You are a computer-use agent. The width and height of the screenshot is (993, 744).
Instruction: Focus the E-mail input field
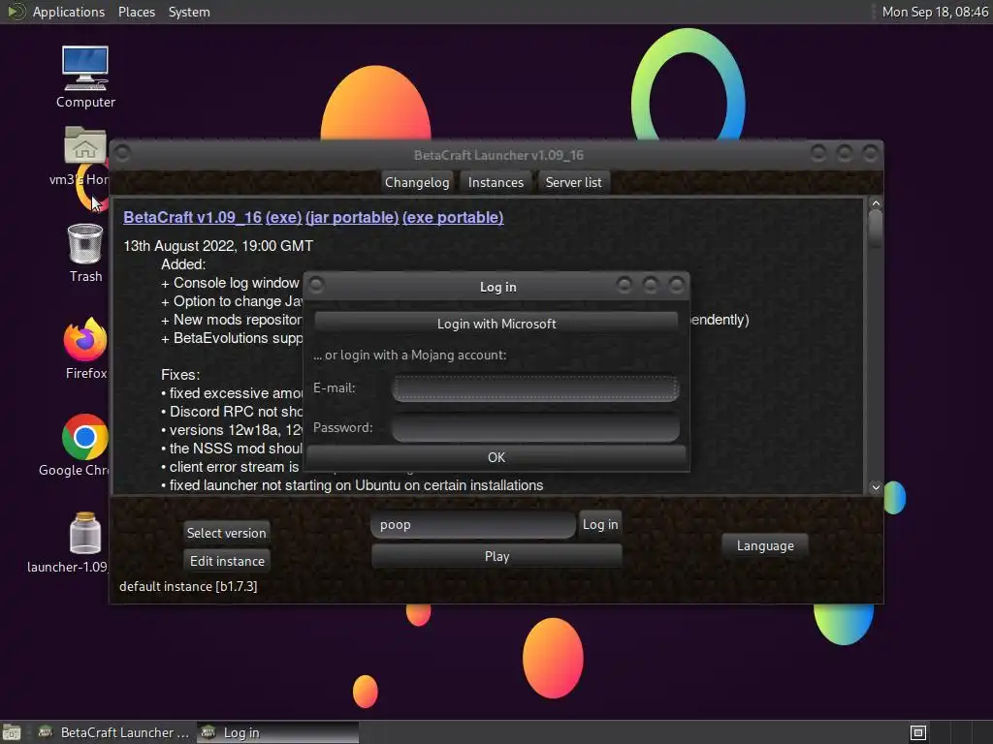tap(535, 387)
